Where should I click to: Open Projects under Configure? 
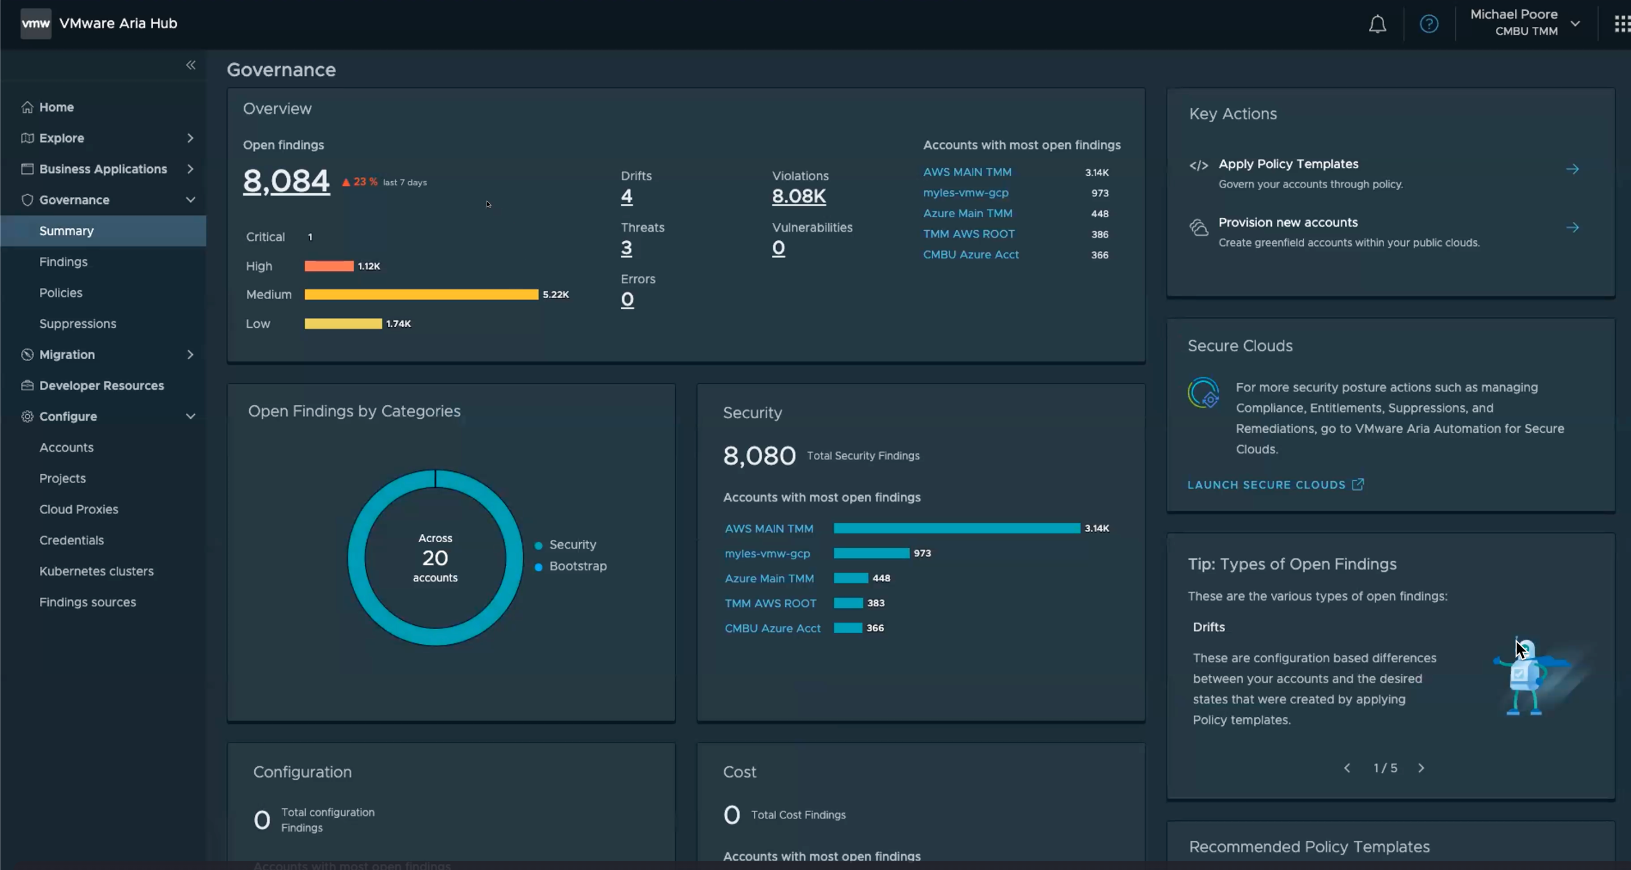click(63, 478)
